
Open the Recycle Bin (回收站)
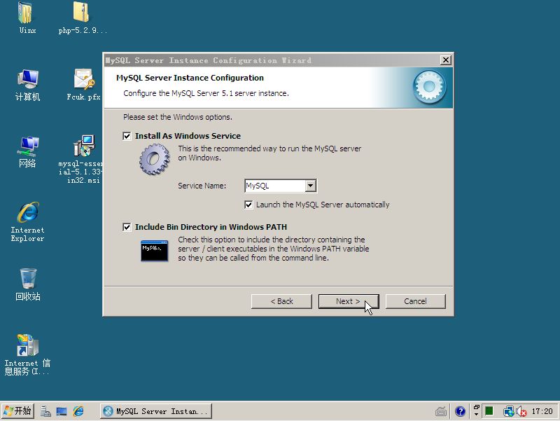(27, 279)
